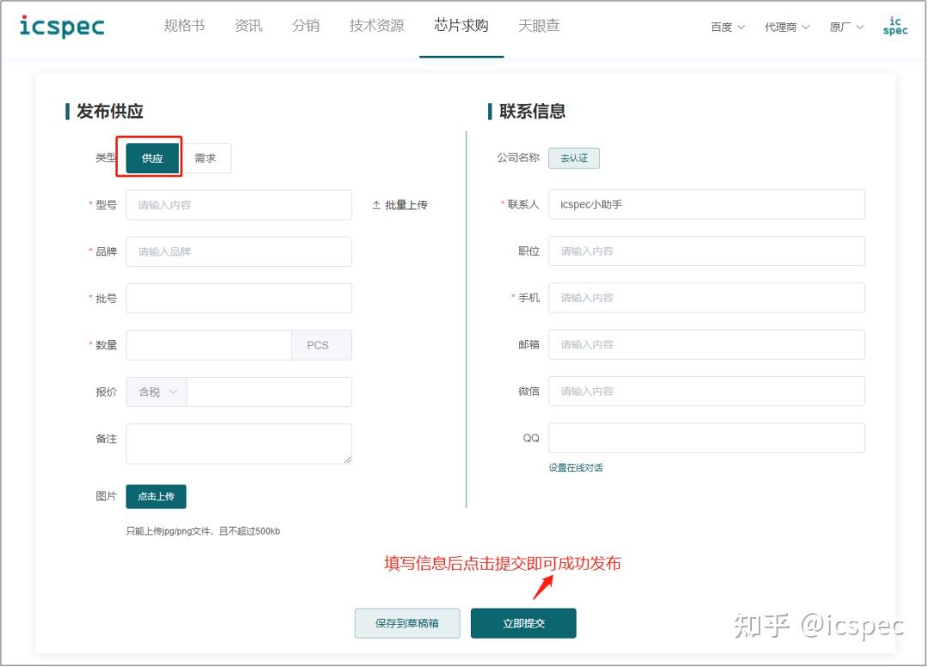Use the 批量上传 bulk upload option
This screenshot has height=667, width=928.
tap(400, 204)
